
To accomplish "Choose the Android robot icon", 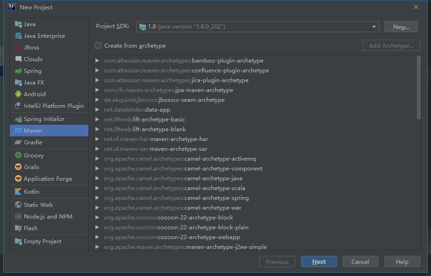I will pos(18,94).
